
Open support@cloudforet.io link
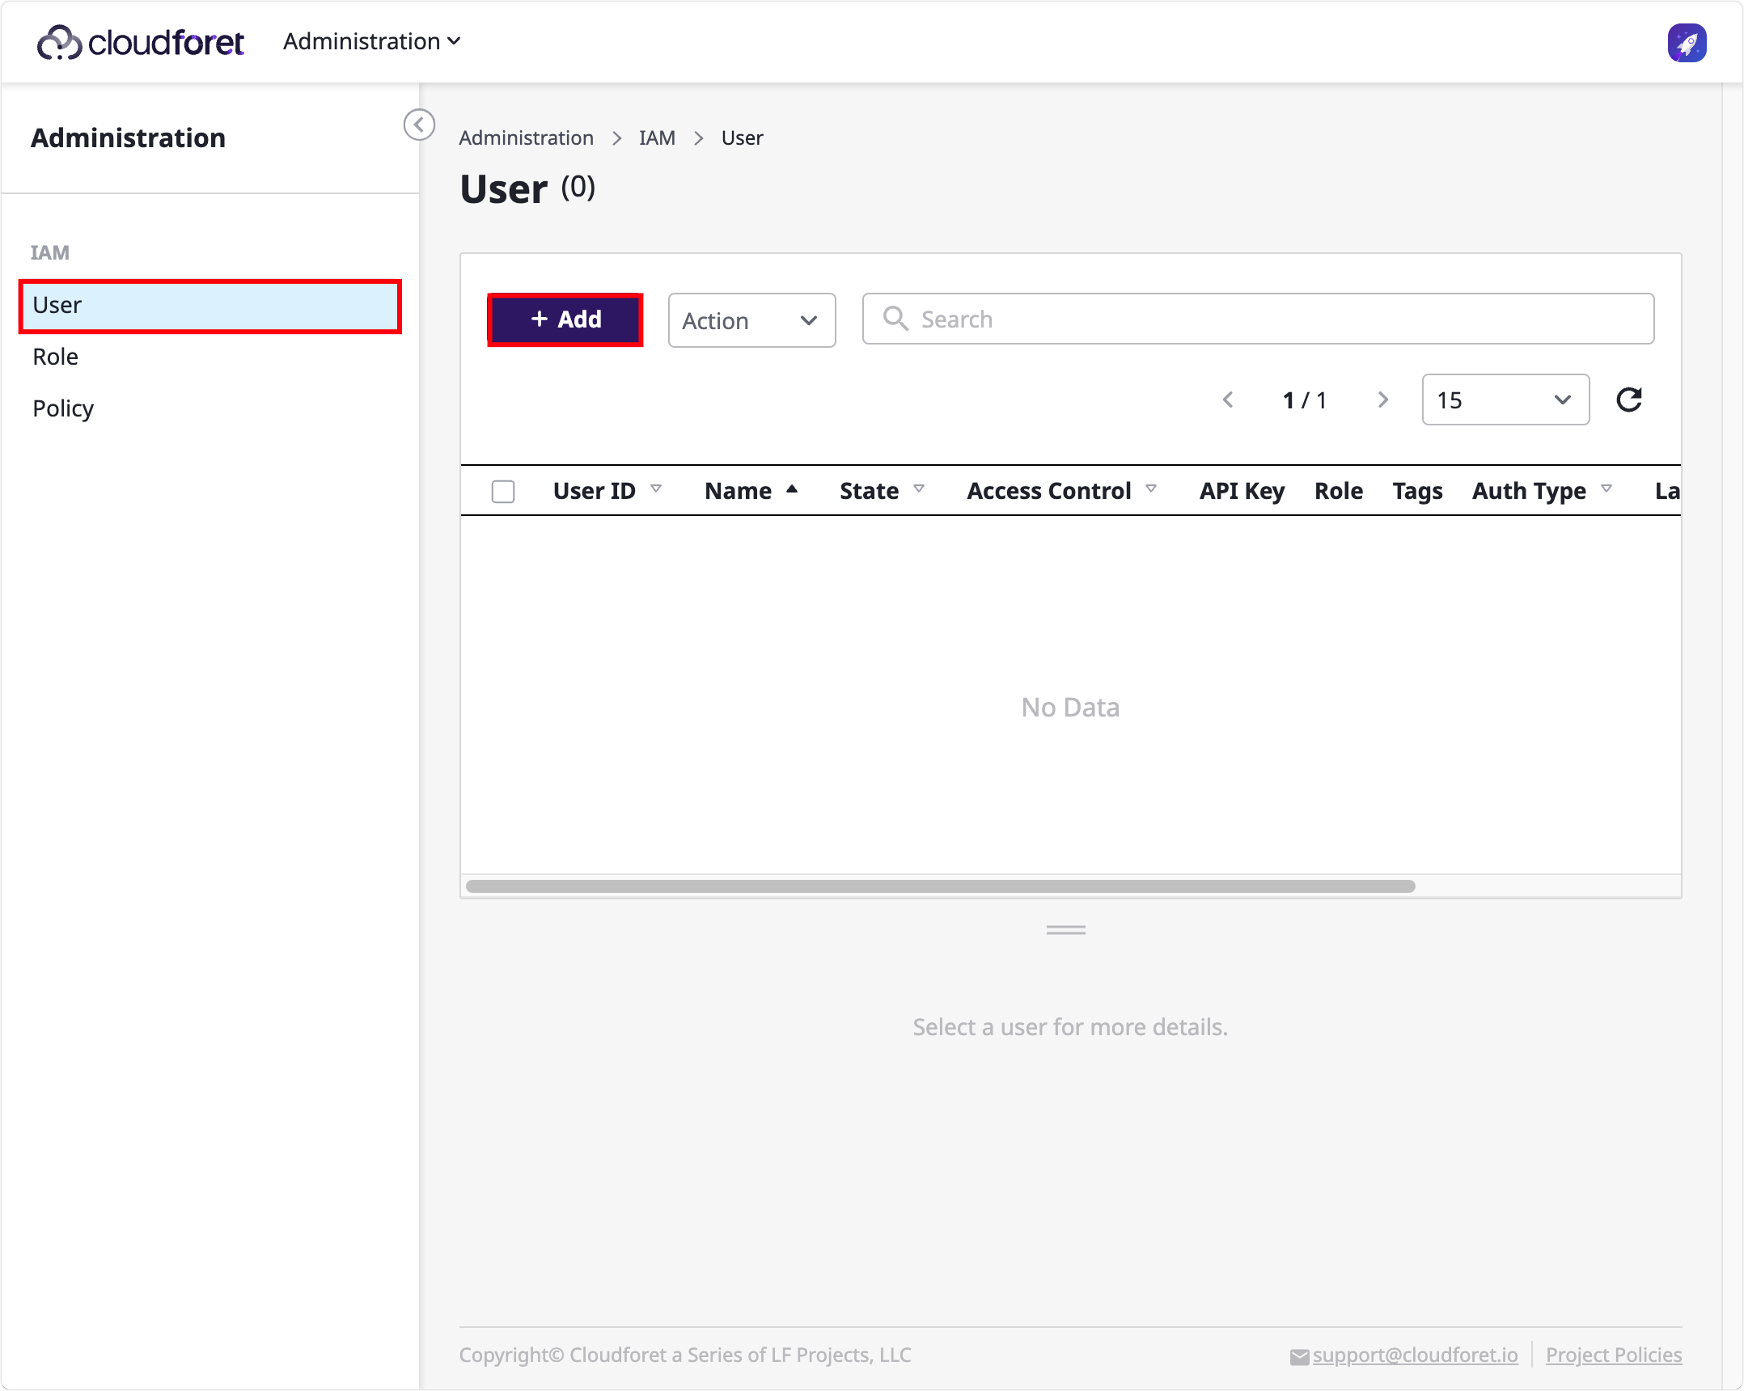pyautogui.click(x=1415, y=1355)
